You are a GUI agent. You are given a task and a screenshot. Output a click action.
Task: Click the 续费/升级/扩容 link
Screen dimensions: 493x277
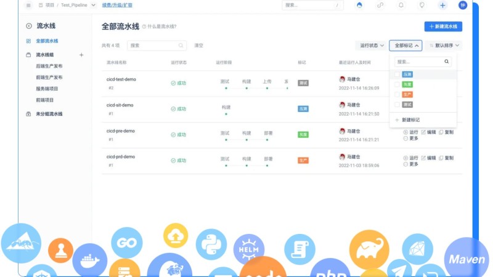point(117,5)
